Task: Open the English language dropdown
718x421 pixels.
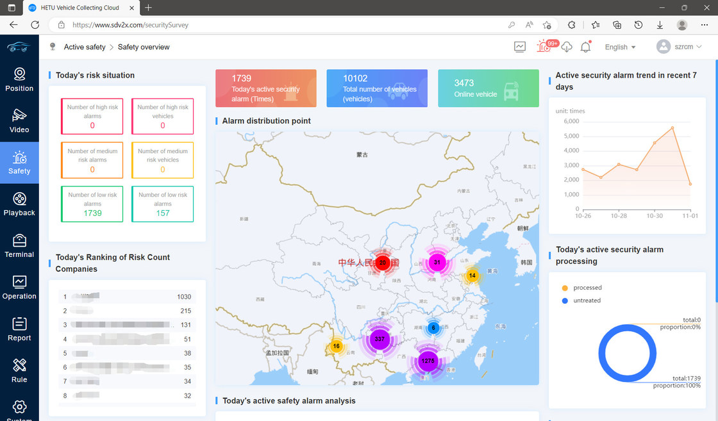Action: pos(620,47)
